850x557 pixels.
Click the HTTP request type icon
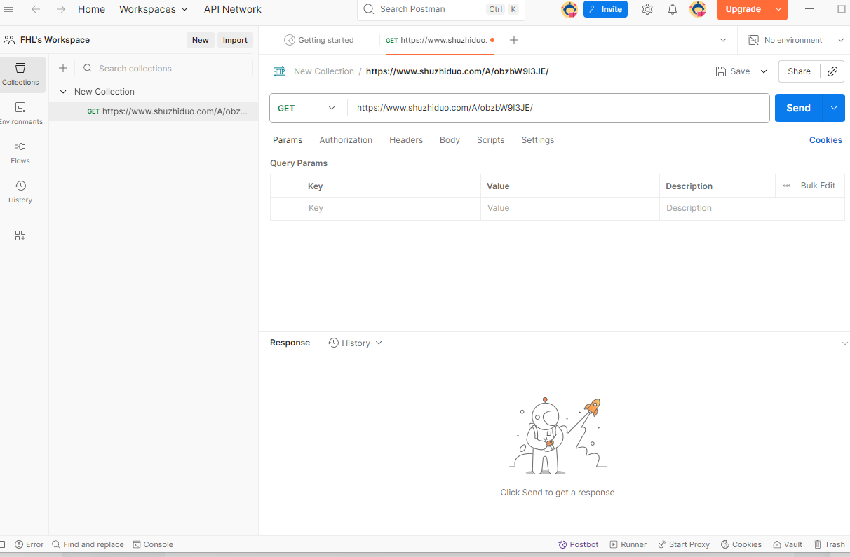point(279,71)
